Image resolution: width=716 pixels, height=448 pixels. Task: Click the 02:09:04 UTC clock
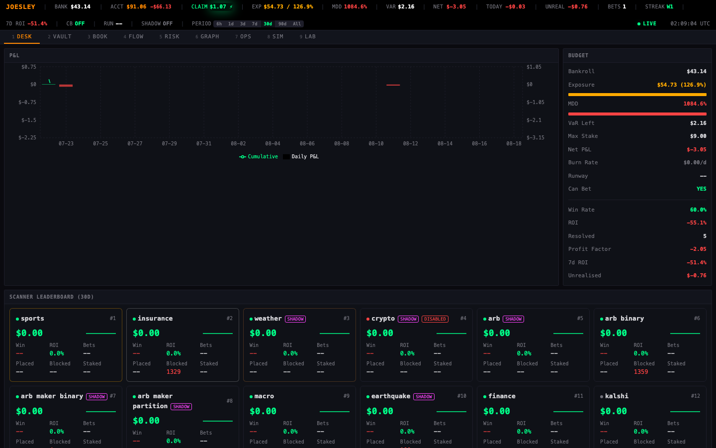tap(690, 24)
